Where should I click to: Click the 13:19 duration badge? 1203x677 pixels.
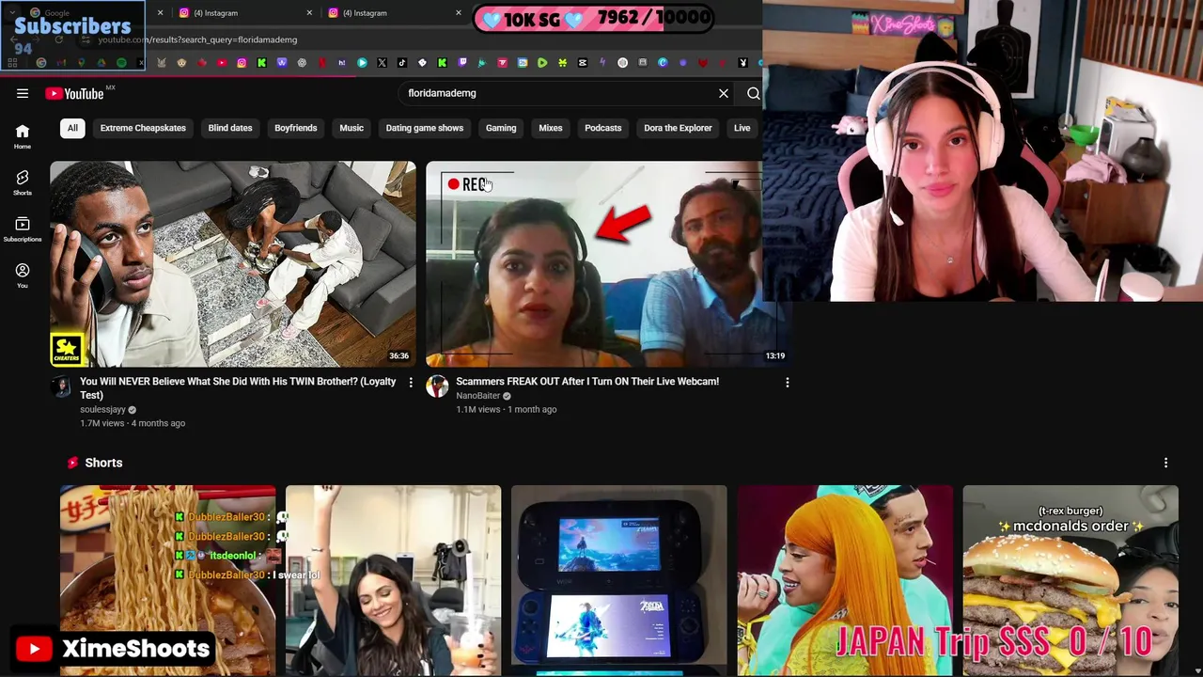(774, 356)
